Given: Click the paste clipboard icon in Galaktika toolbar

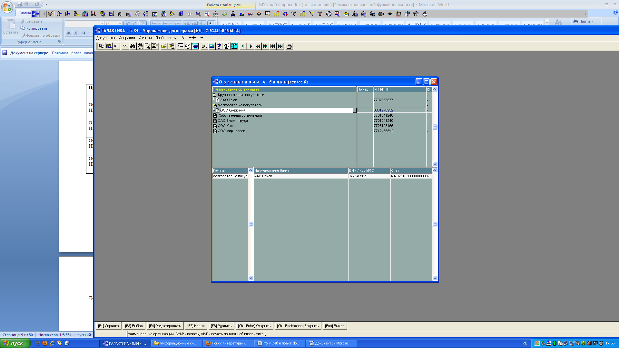Looking at the screenshot, I should [109, 46].
